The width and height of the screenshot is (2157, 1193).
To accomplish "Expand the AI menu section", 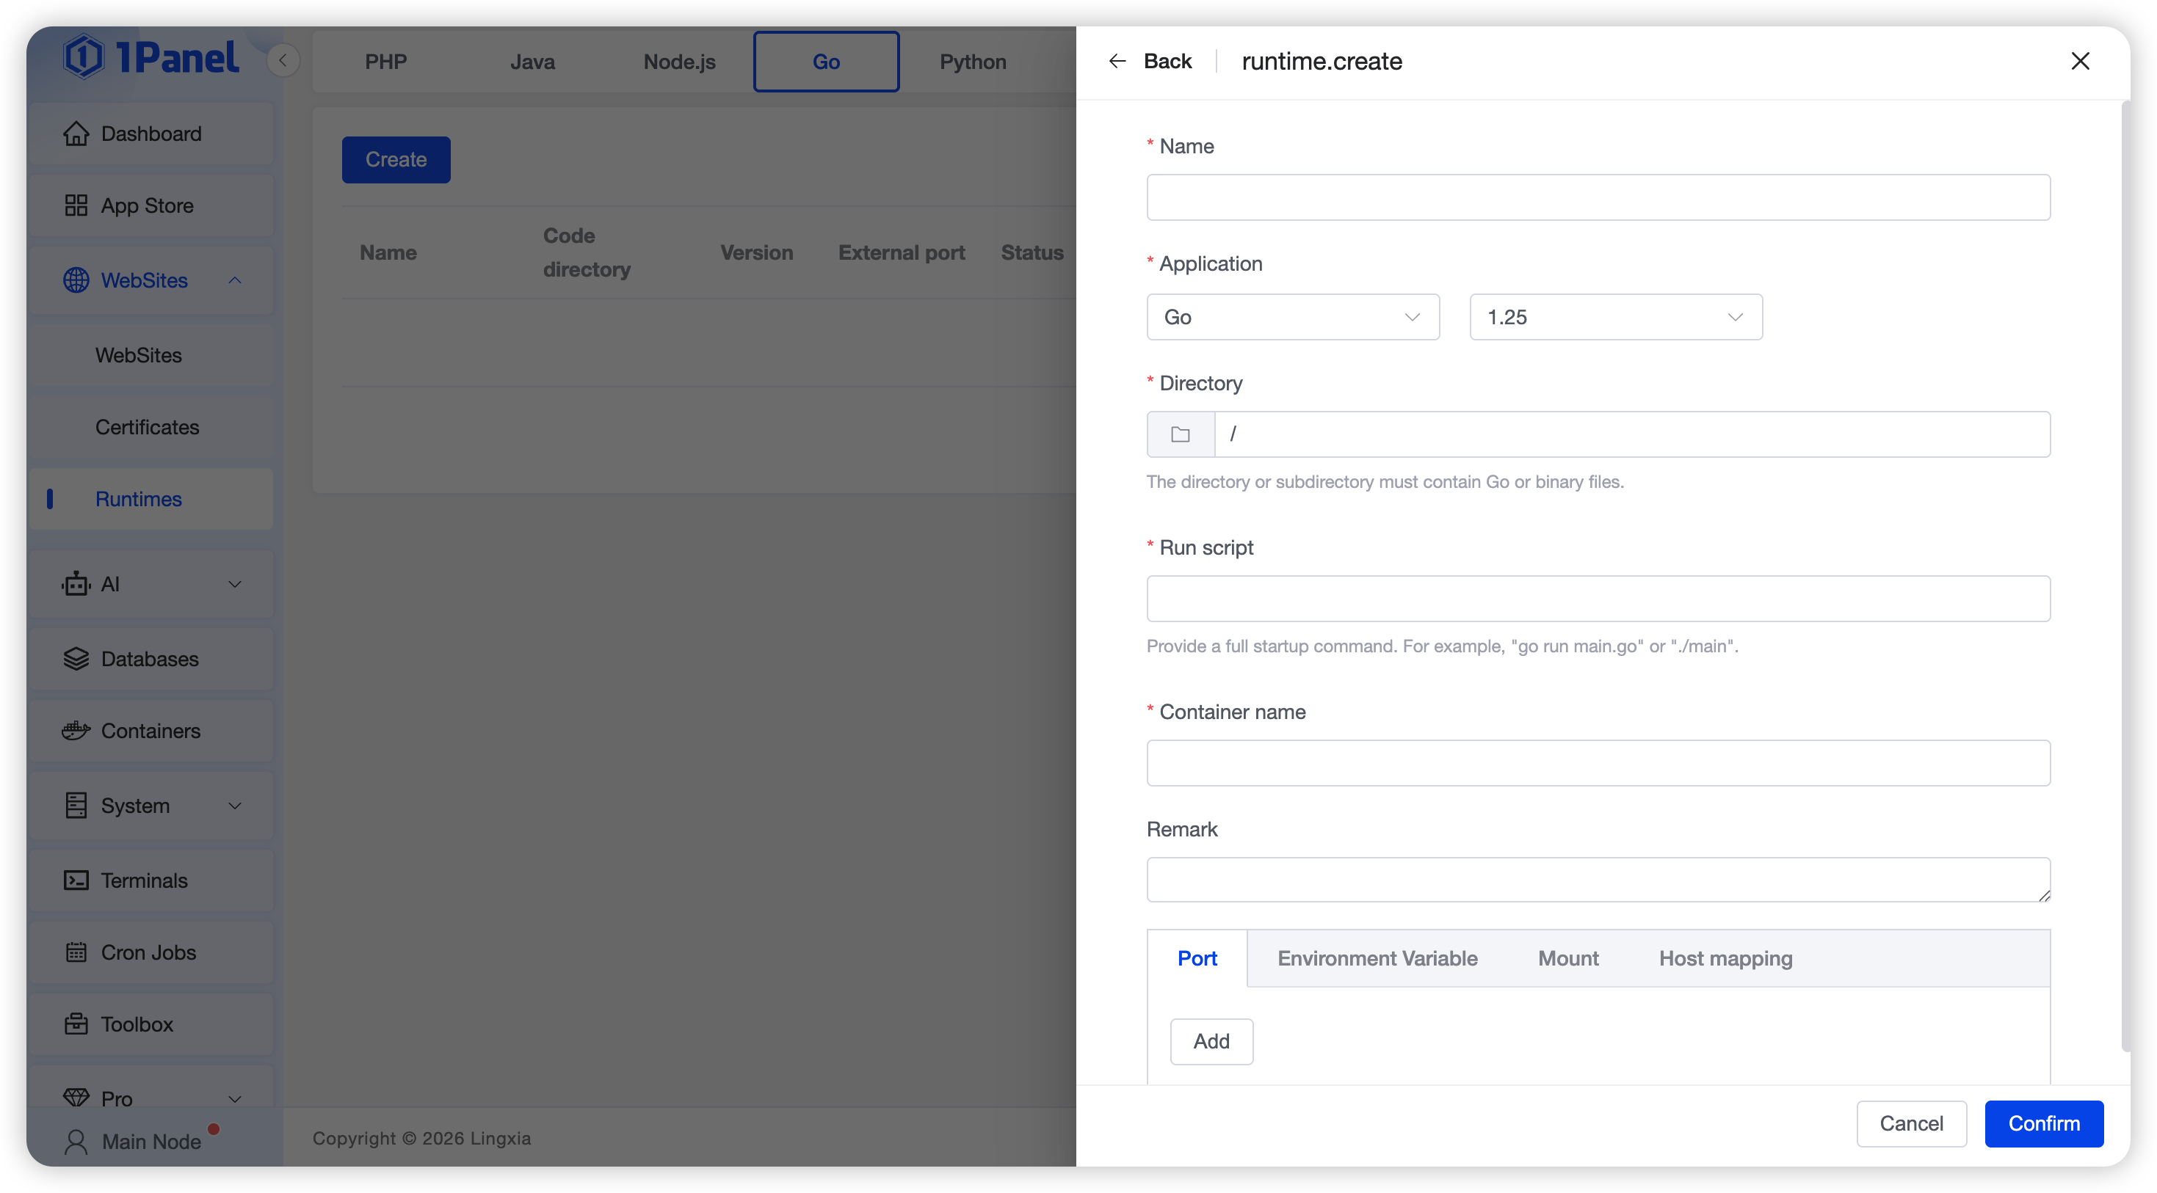I will (234, 584).
